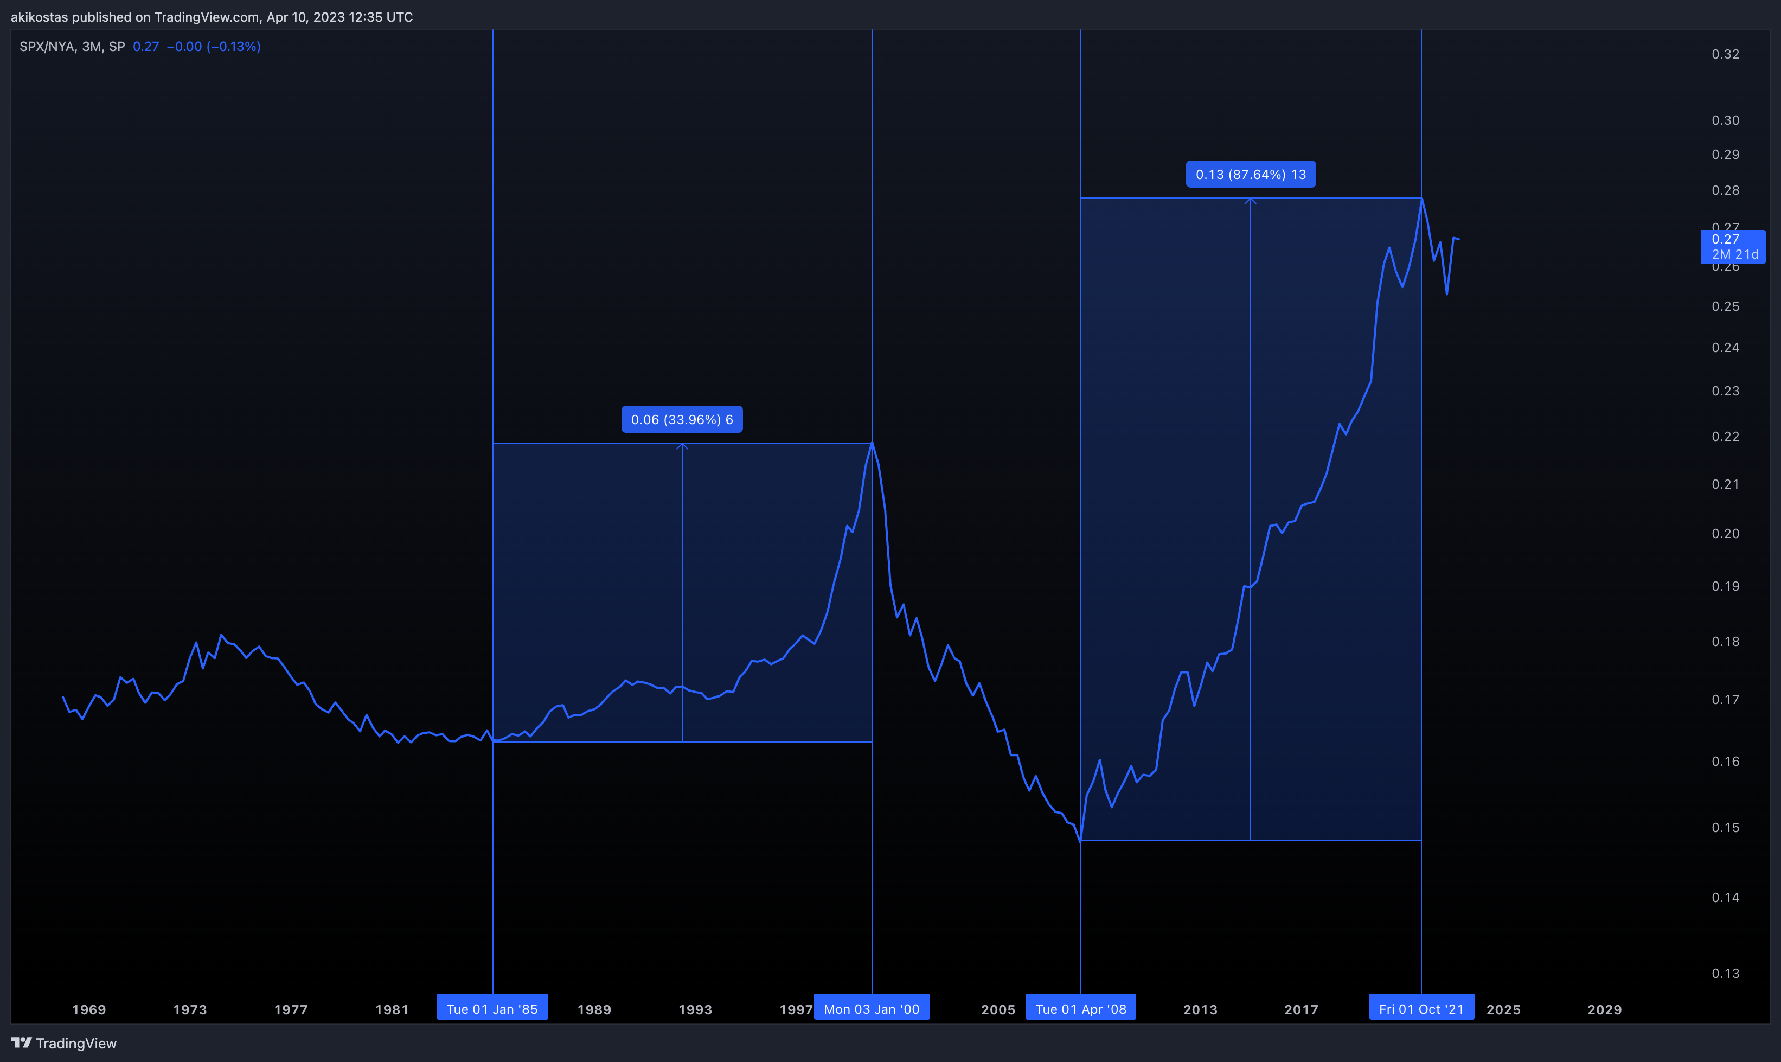Image resolution: width=1781 pixels, height=1062 pixels.
Task: Click the 0.15 price axis label
Action: click(x=1725, y=828)
